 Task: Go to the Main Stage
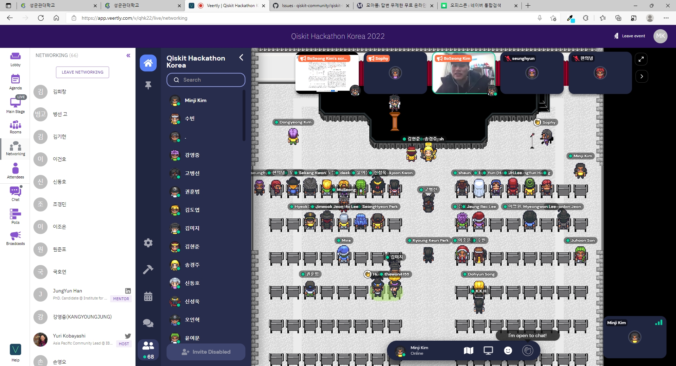15,105
